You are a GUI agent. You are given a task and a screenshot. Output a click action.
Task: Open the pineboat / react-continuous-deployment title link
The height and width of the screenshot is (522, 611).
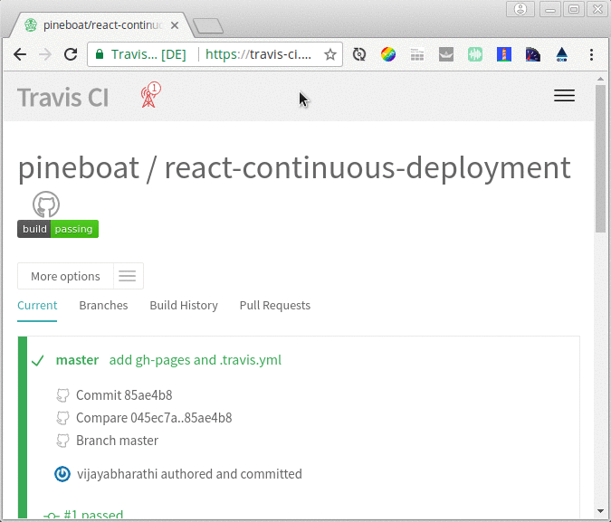[x=294, y=167]
